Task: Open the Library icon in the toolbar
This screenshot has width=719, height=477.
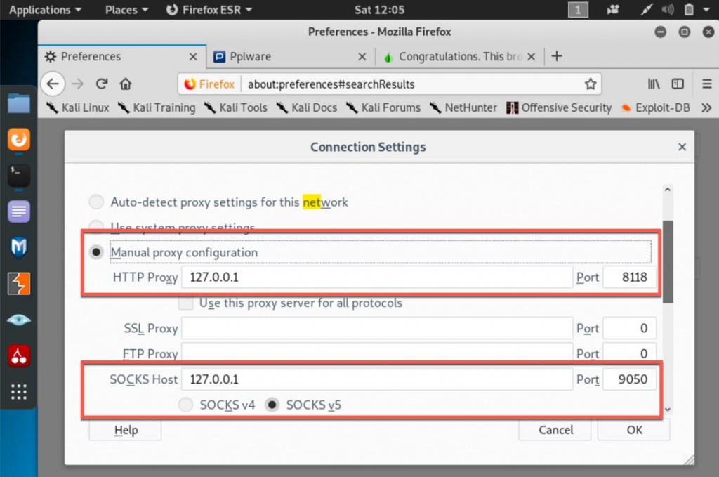Action: pyautogui.click(x=654, y=84)
